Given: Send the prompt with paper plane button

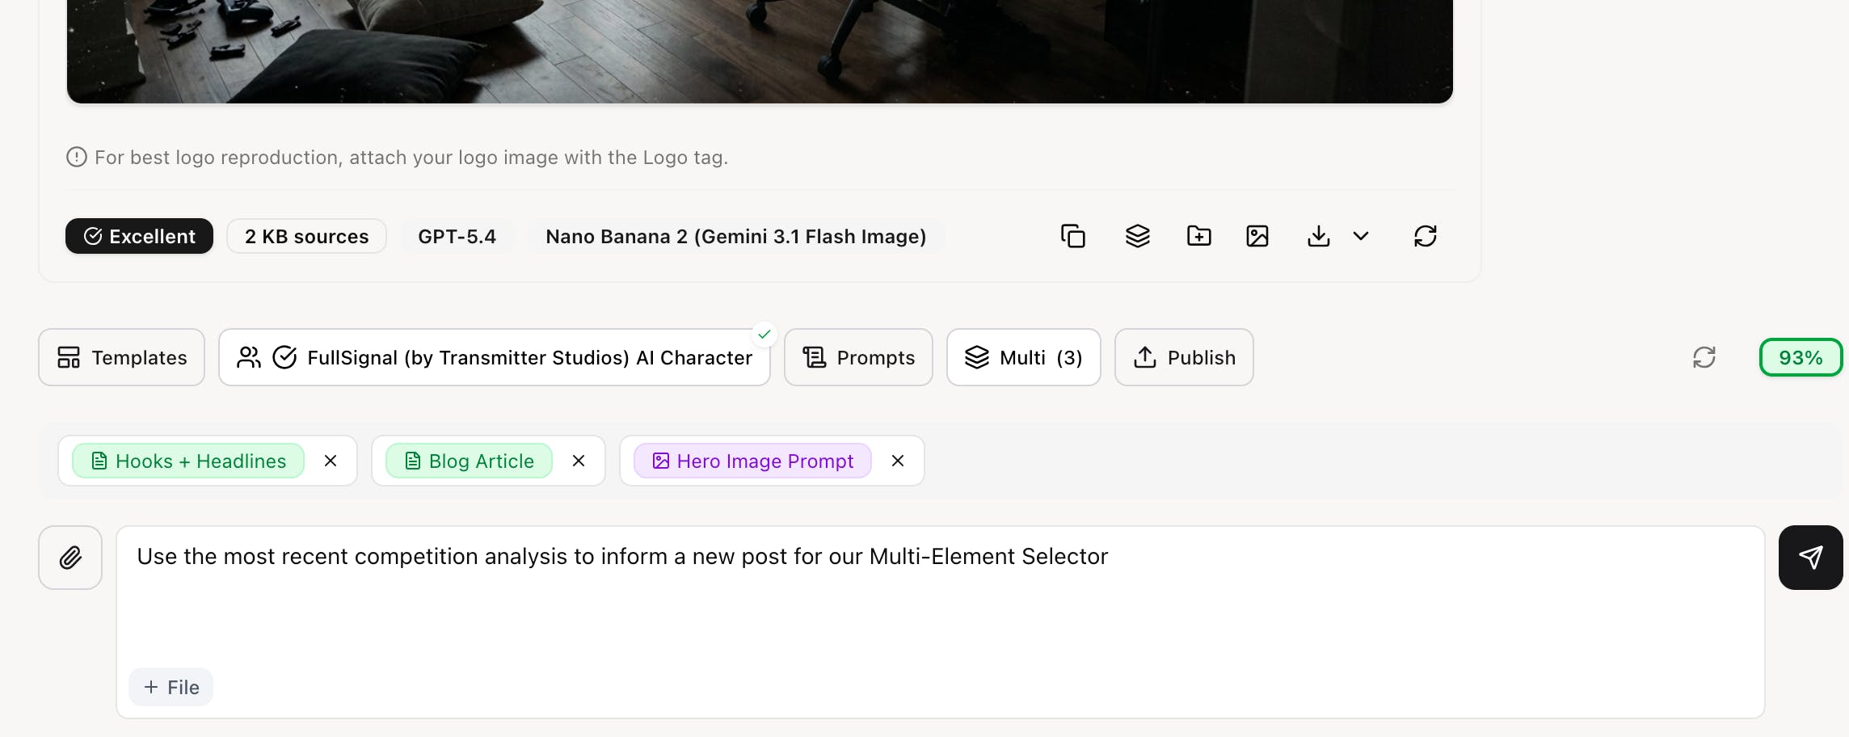Looking at the screenshot, I should coord(1810,558).
